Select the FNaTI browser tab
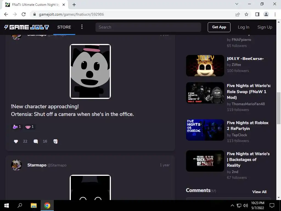Image resolution: width=281 pixels, height=211 pixels. (x=35, y=5)
